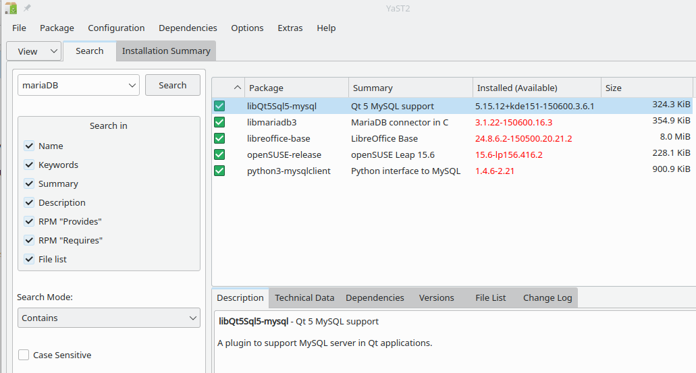Sort by Installed (Available) column header
This screenshot has width=696, height=373.
coord(537,88)
